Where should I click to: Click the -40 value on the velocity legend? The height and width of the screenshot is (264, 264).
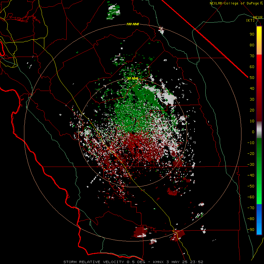point(251,175)
